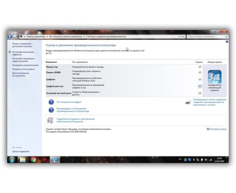The image size is (236, 193).
Task: Click Повторить оценку link
Action: [218, 129]
